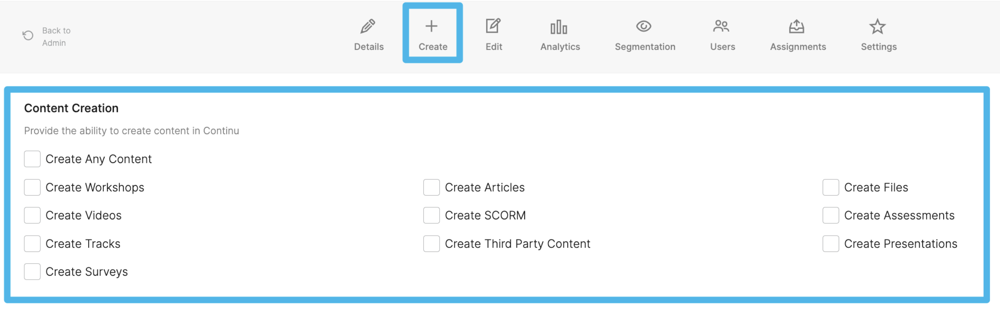This screenshot has height=321, width=1000.
Task: Click the Create plus icon
Action: point(431,26)
